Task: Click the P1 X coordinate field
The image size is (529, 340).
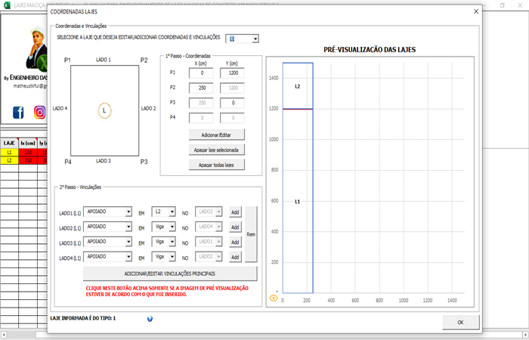Action: [x=202, y=73]
